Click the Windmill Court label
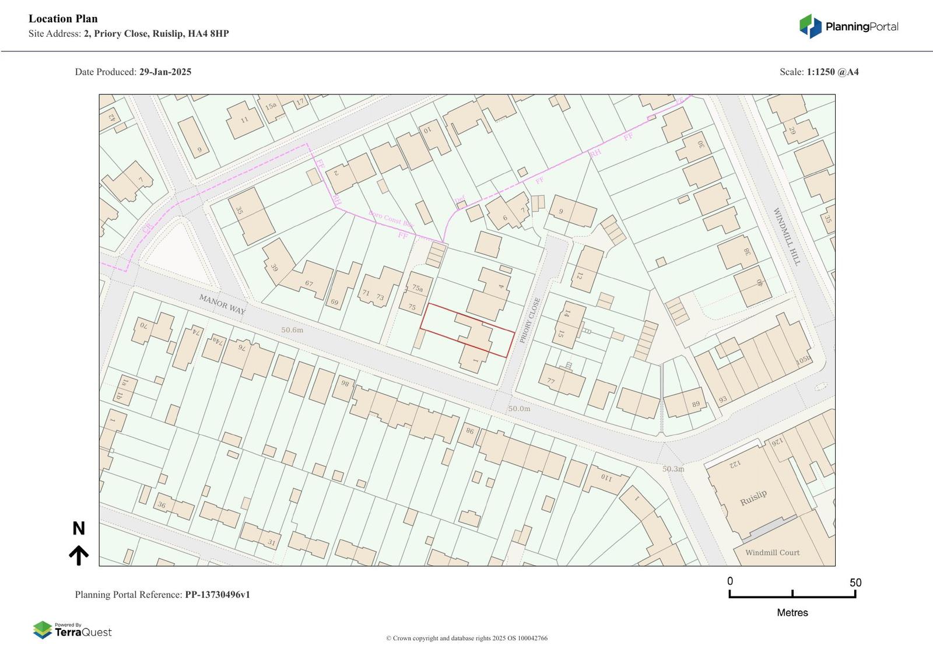Viewport: 933px width, 660px height. pyautogui.click(x=772, y=553)
